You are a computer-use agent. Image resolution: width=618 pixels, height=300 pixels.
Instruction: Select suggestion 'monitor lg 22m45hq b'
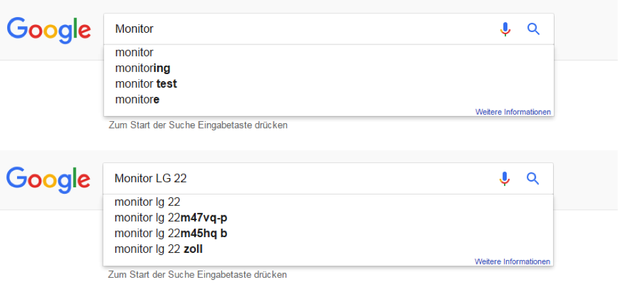coord(328,233)
